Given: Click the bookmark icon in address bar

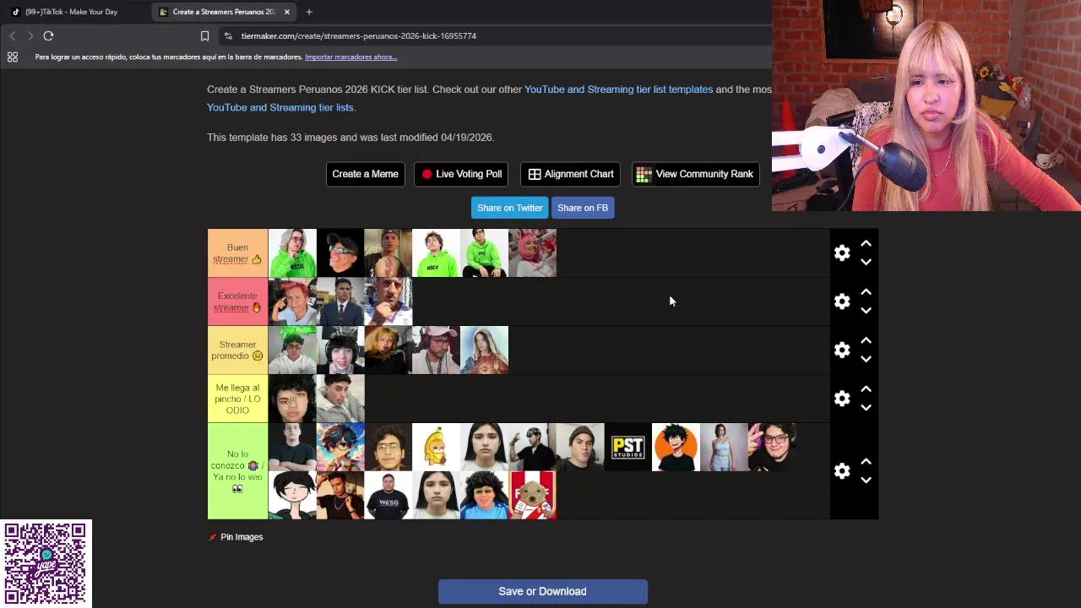Looking at the screenshot, I should (x=204, y=35).
